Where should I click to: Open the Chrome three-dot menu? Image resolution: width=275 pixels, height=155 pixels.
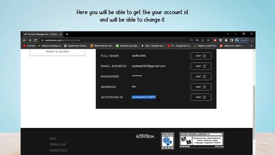coord(252,40)
